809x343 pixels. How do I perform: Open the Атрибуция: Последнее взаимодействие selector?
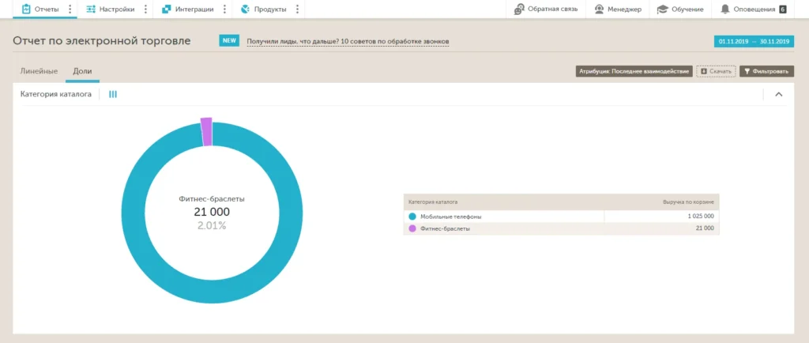click(634, 71)
